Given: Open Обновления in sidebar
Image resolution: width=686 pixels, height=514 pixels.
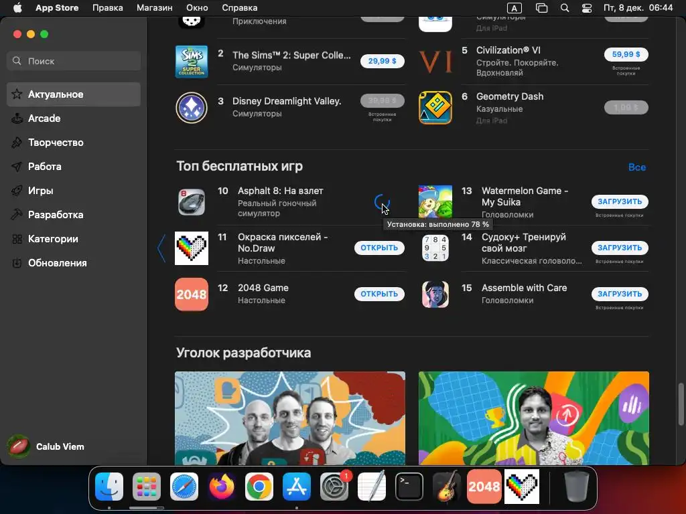Looking at the screenshot, I should pyautogui.click(x=74, y=262).
